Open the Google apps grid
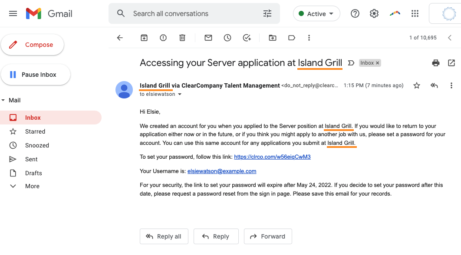The image size is (461, 255). click(x=415, y=13)
